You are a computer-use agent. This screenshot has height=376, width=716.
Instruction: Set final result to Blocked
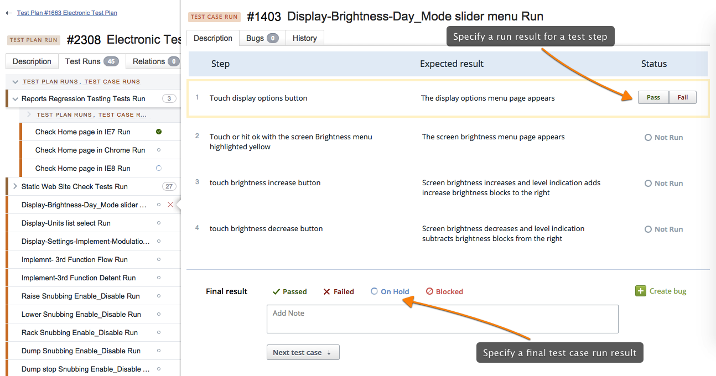point(444,291)
